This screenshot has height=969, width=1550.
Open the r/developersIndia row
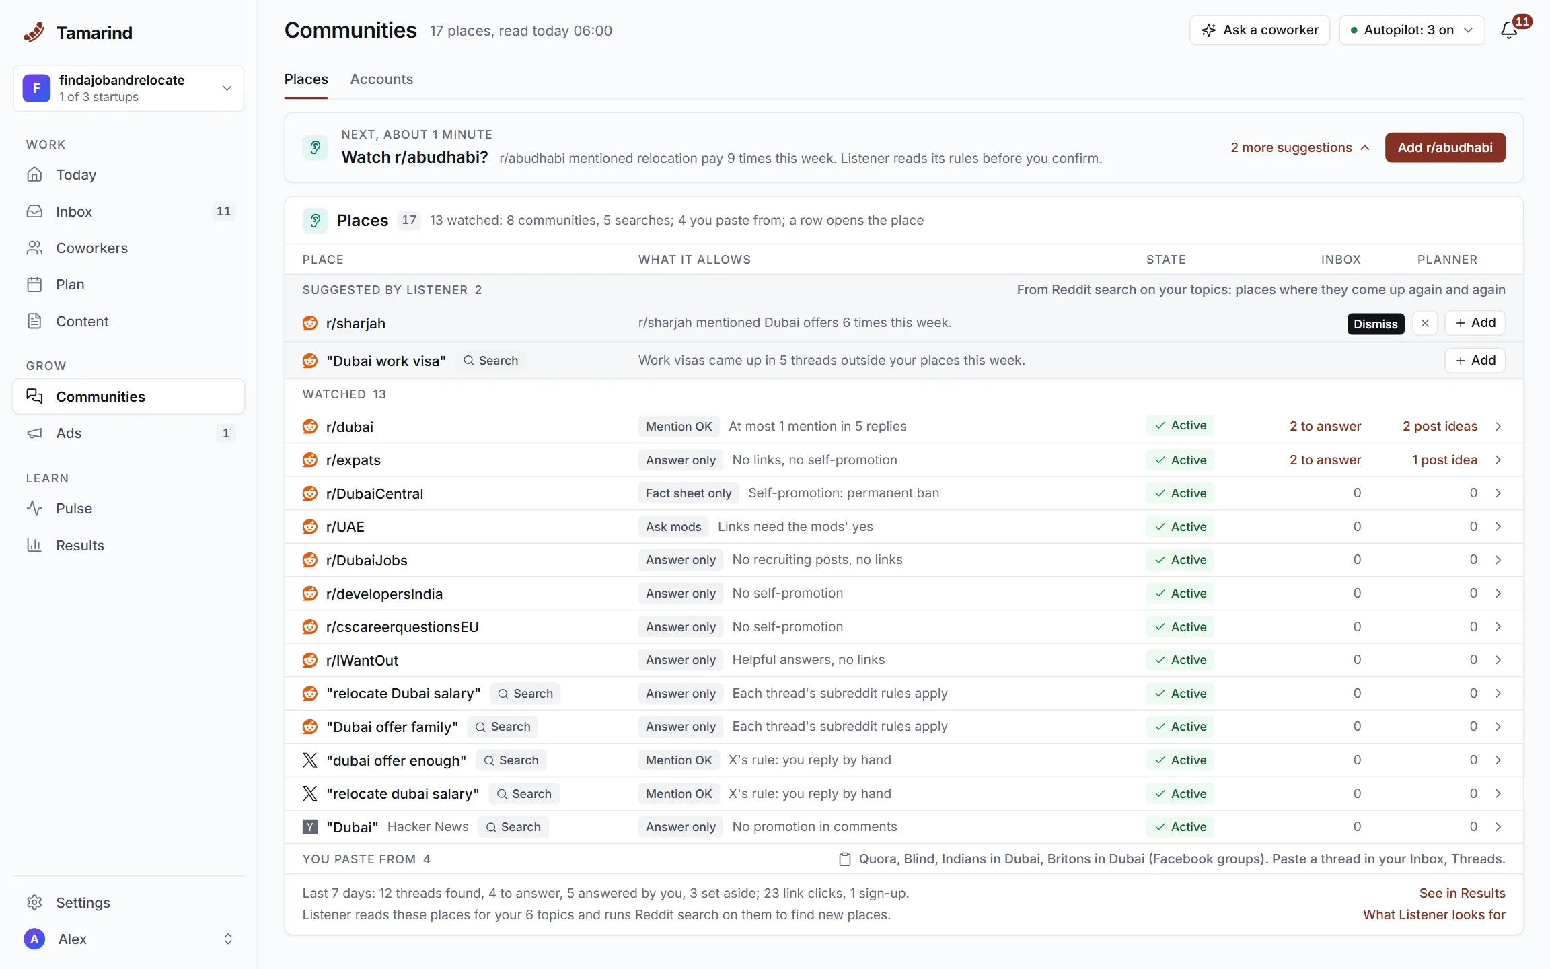pos(903,594)
